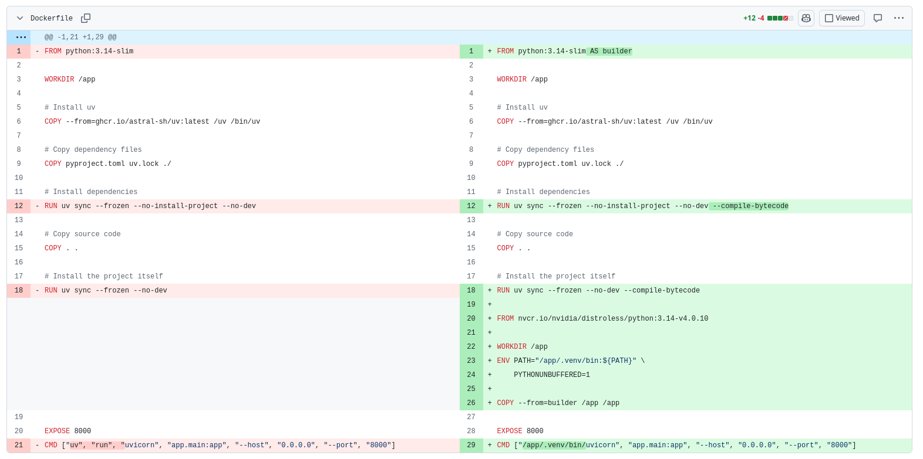Click the 'EXPOSE 8000' line on the right side
Screen dimensions: 923x459
tap(520, 431)
